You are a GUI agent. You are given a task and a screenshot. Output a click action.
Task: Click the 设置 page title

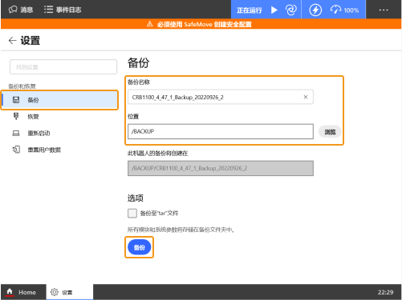[30, 41]
